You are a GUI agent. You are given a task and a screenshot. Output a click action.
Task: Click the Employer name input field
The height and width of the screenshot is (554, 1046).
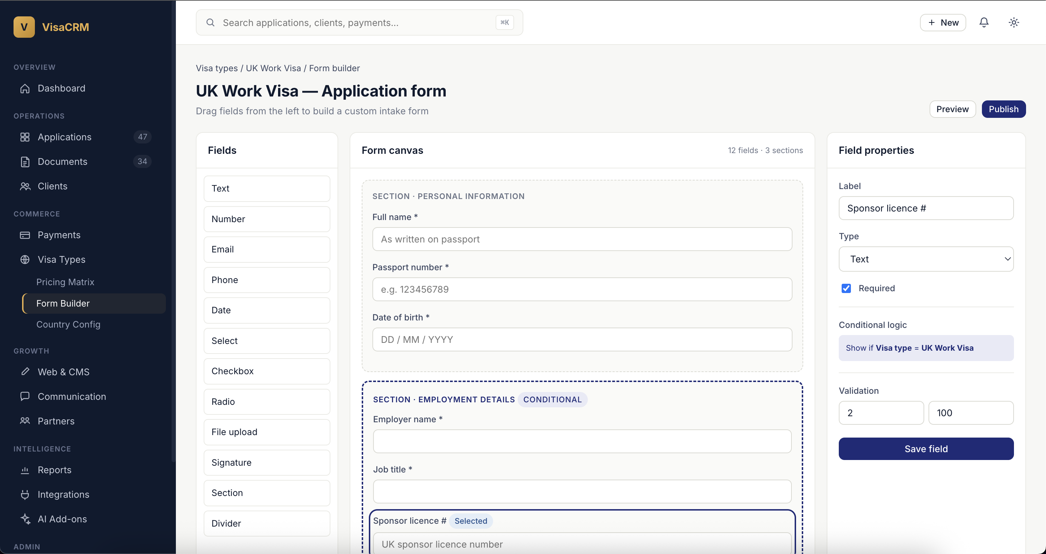click(582, 441)
